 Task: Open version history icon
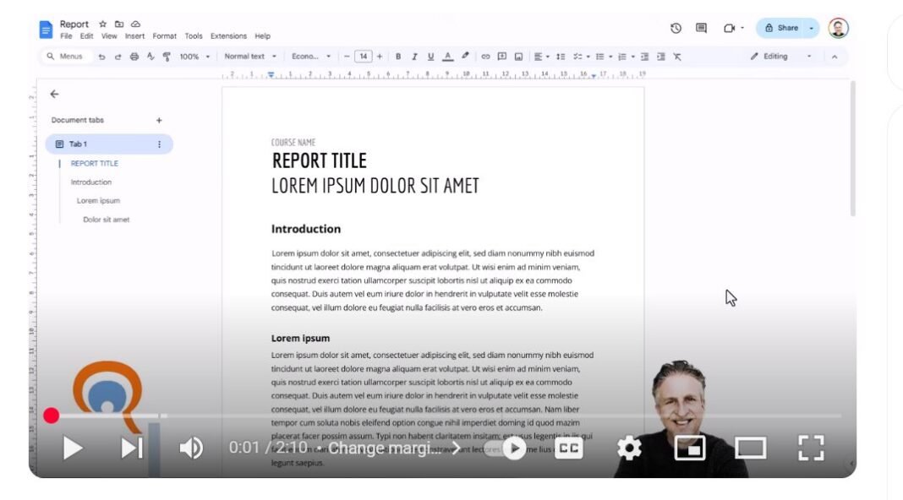coord(675,27)
